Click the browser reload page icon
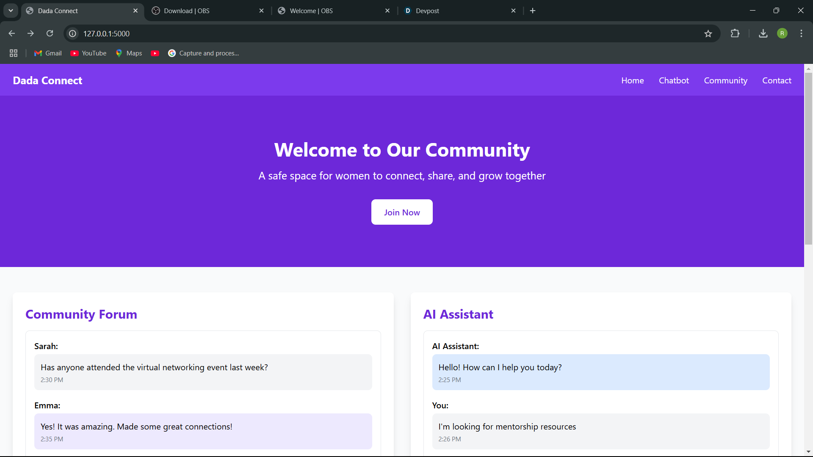This screenshot has height=457, width=813. coord(50,33)
